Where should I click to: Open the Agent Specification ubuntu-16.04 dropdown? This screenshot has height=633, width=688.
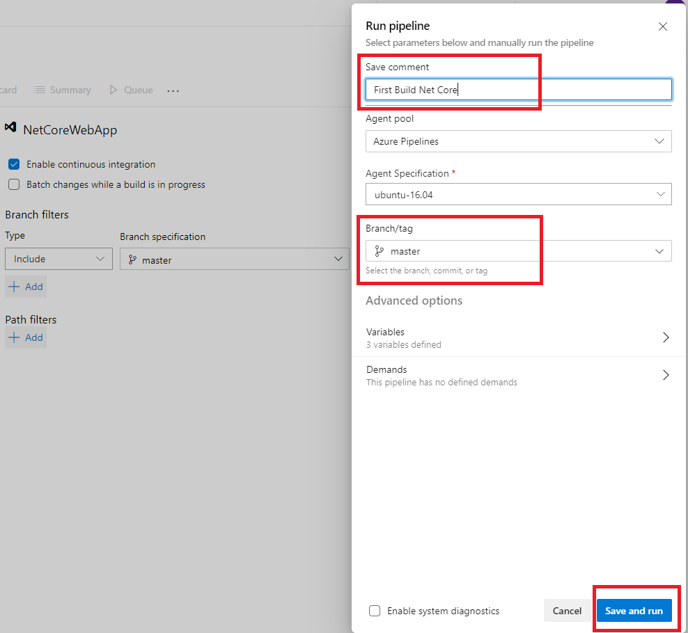[x=518, y=195]
